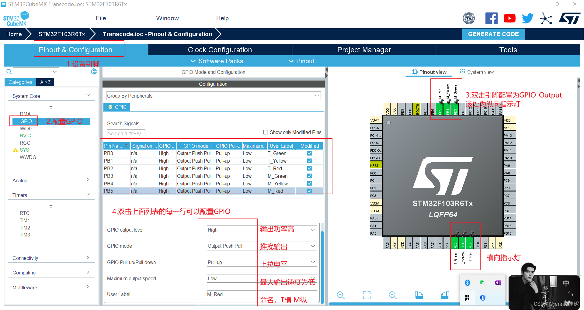This screenshot has height=310, width=584.
Task: Toggle Modified checkbox for PB5 row
Action: (309, 191)
